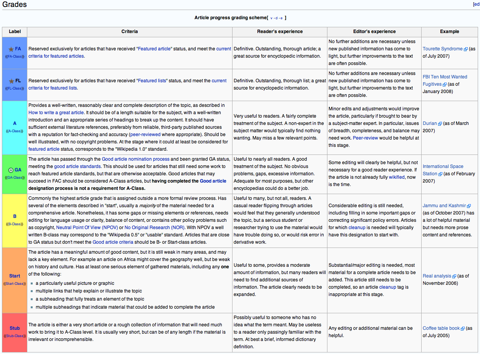The width and height of the screenshot is (480, 354).
Task: Click external link icon next to Durian
Action: point(440,124)
